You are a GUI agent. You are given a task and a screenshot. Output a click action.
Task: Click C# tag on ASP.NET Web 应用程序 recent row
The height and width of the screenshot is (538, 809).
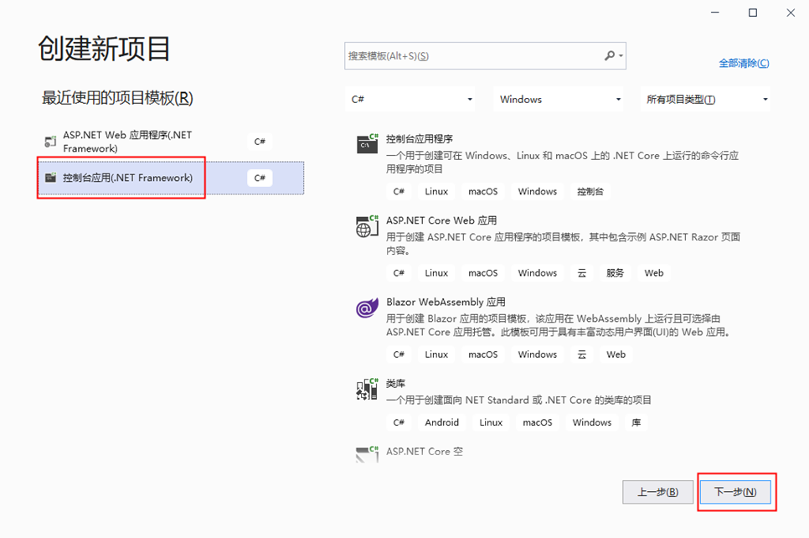[260, 142]
